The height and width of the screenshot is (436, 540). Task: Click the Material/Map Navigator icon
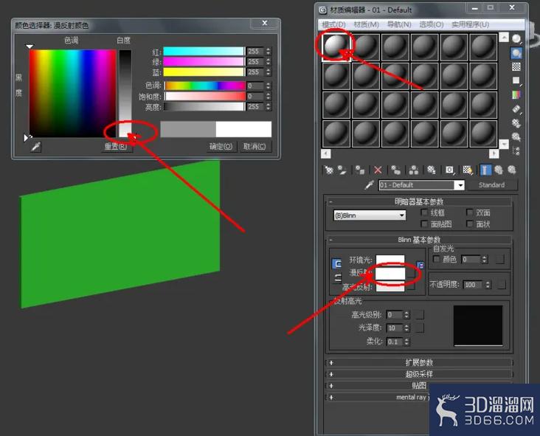(x=516, y=150)
